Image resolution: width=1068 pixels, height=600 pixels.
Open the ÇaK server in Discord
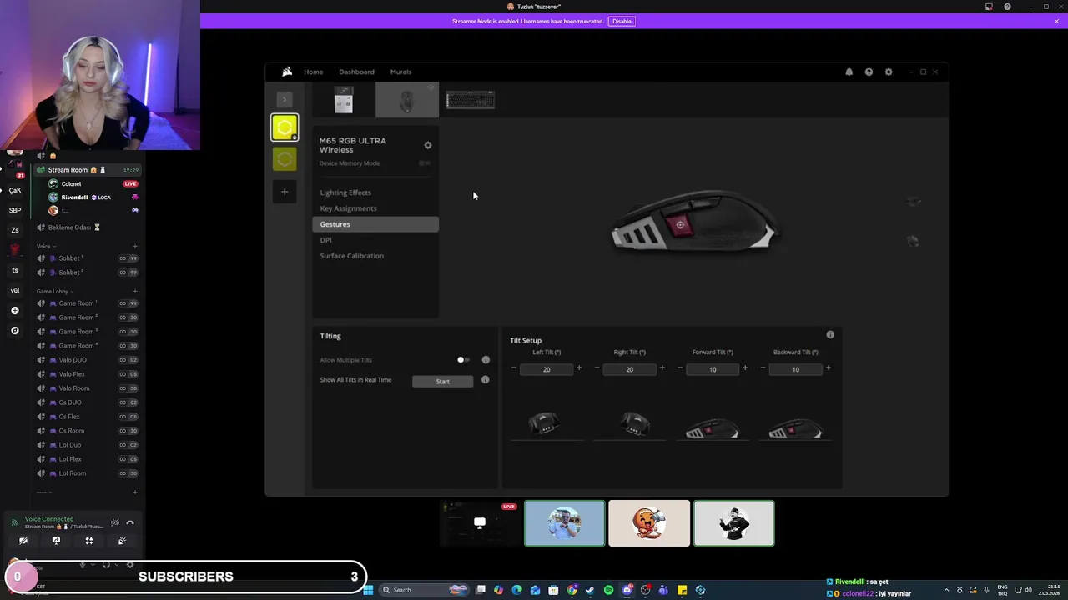click(15, 190)
